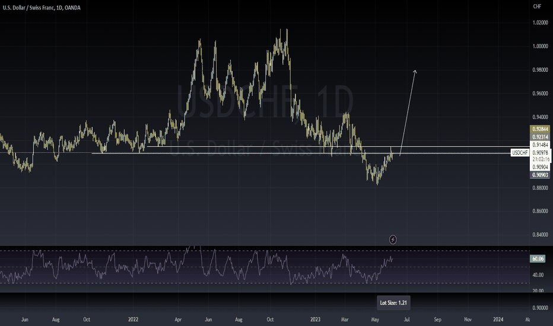Click the 21:02:16 bar countdown timer
Screen dimensions: 553x326
[x=541, y=159]
